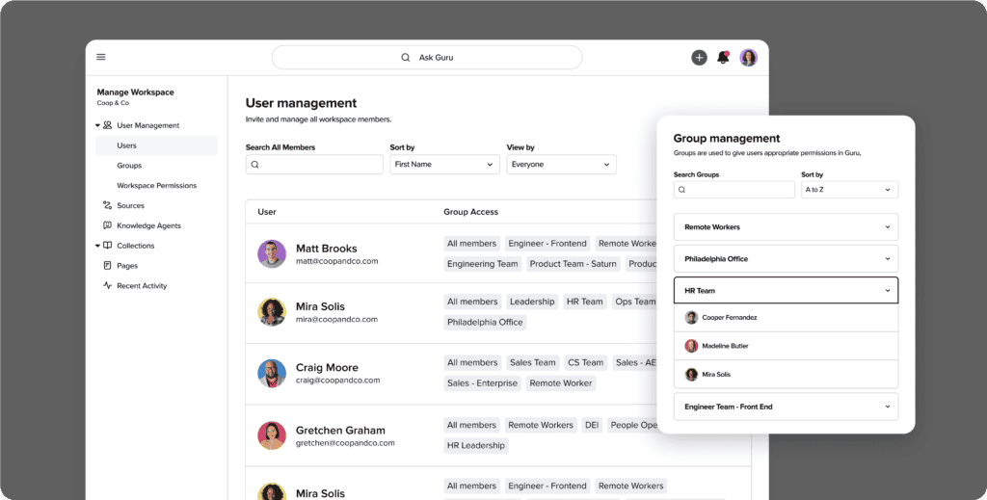The image size is (987, 500).
Task: Click Craig Moore's CS Team tag
Action: click(585, 363)
